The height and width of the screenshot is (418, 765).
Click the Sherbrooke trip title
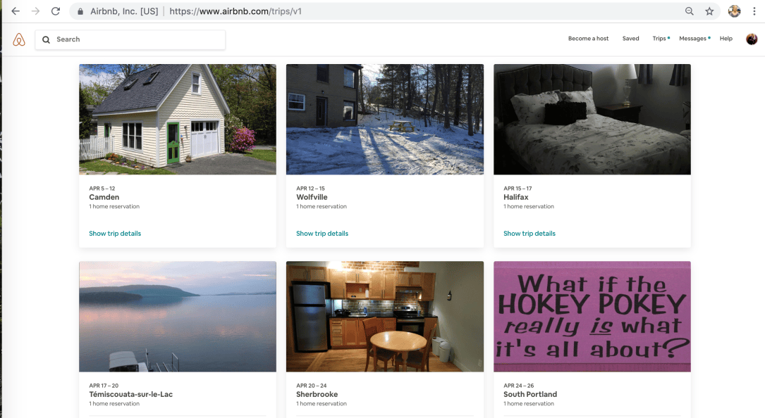317,395
